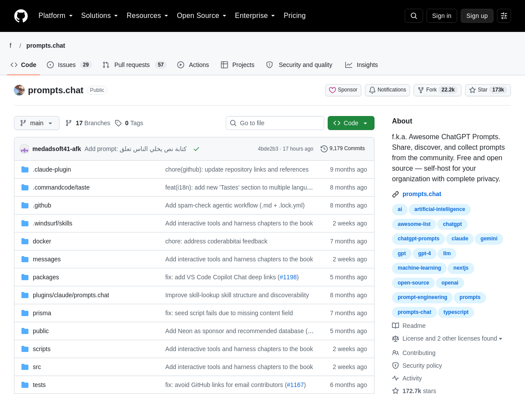Open the docker folder icon

pyautogui.click(x=25, y=241)
